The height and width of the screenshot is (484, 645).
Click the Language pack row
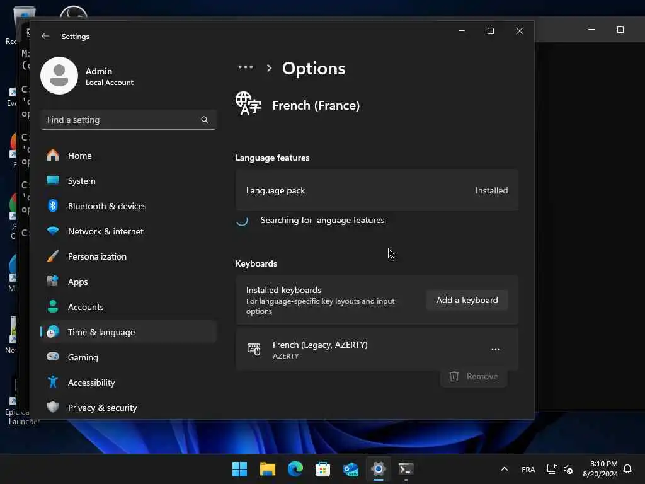(x=377, y=190)
